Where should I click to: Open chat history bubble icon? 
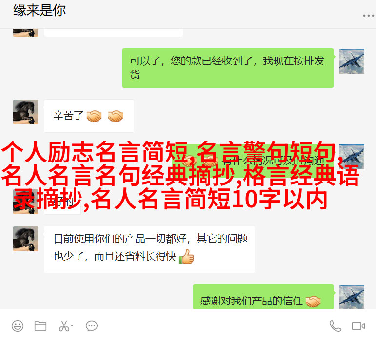click(92, 326)
